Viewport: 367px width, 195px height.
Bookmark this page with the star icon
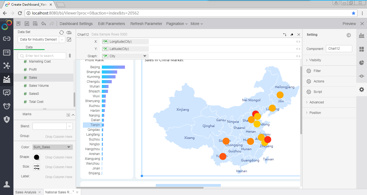[354, 13]
